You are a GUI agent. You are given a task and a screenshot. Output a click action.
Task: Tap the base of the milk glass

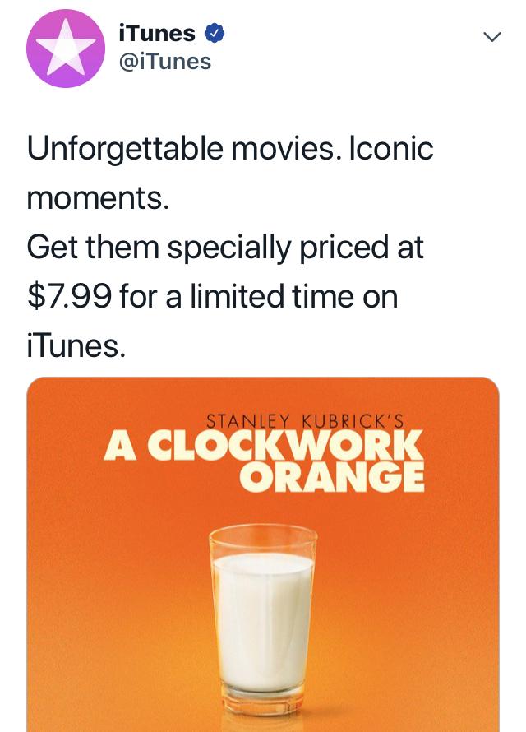263,706
